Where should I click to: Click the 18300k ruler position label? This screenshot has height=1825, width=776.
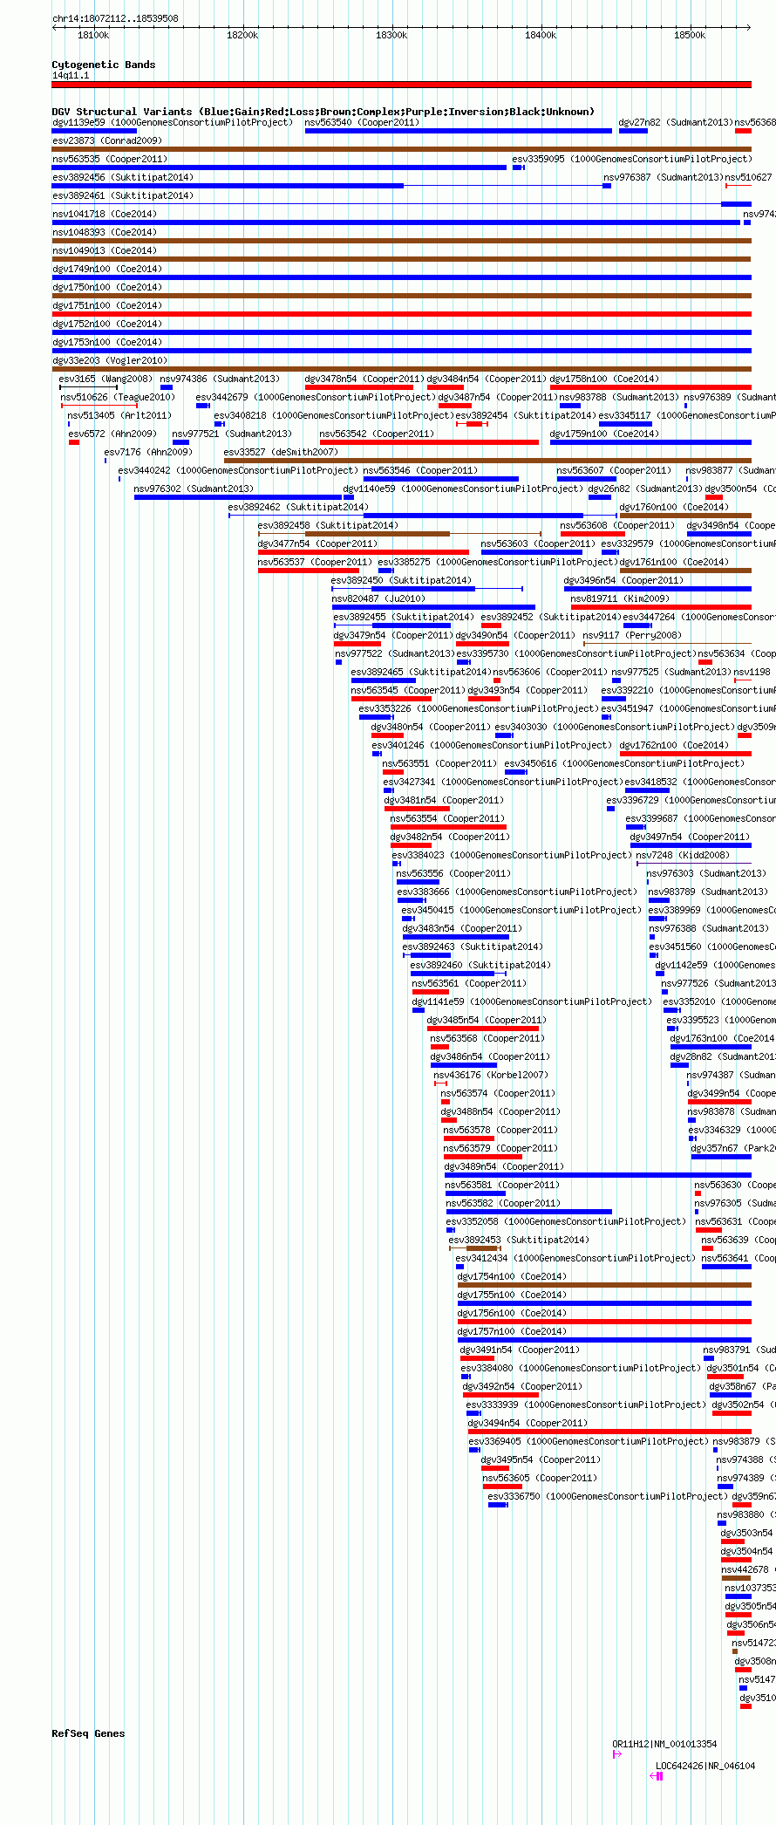391,35
